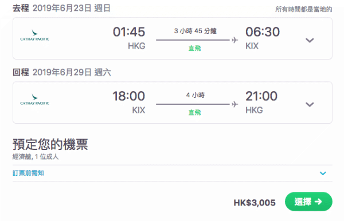Click the 21:00 HKG arrival time
The image size is (344, 221).
[261, 96]
